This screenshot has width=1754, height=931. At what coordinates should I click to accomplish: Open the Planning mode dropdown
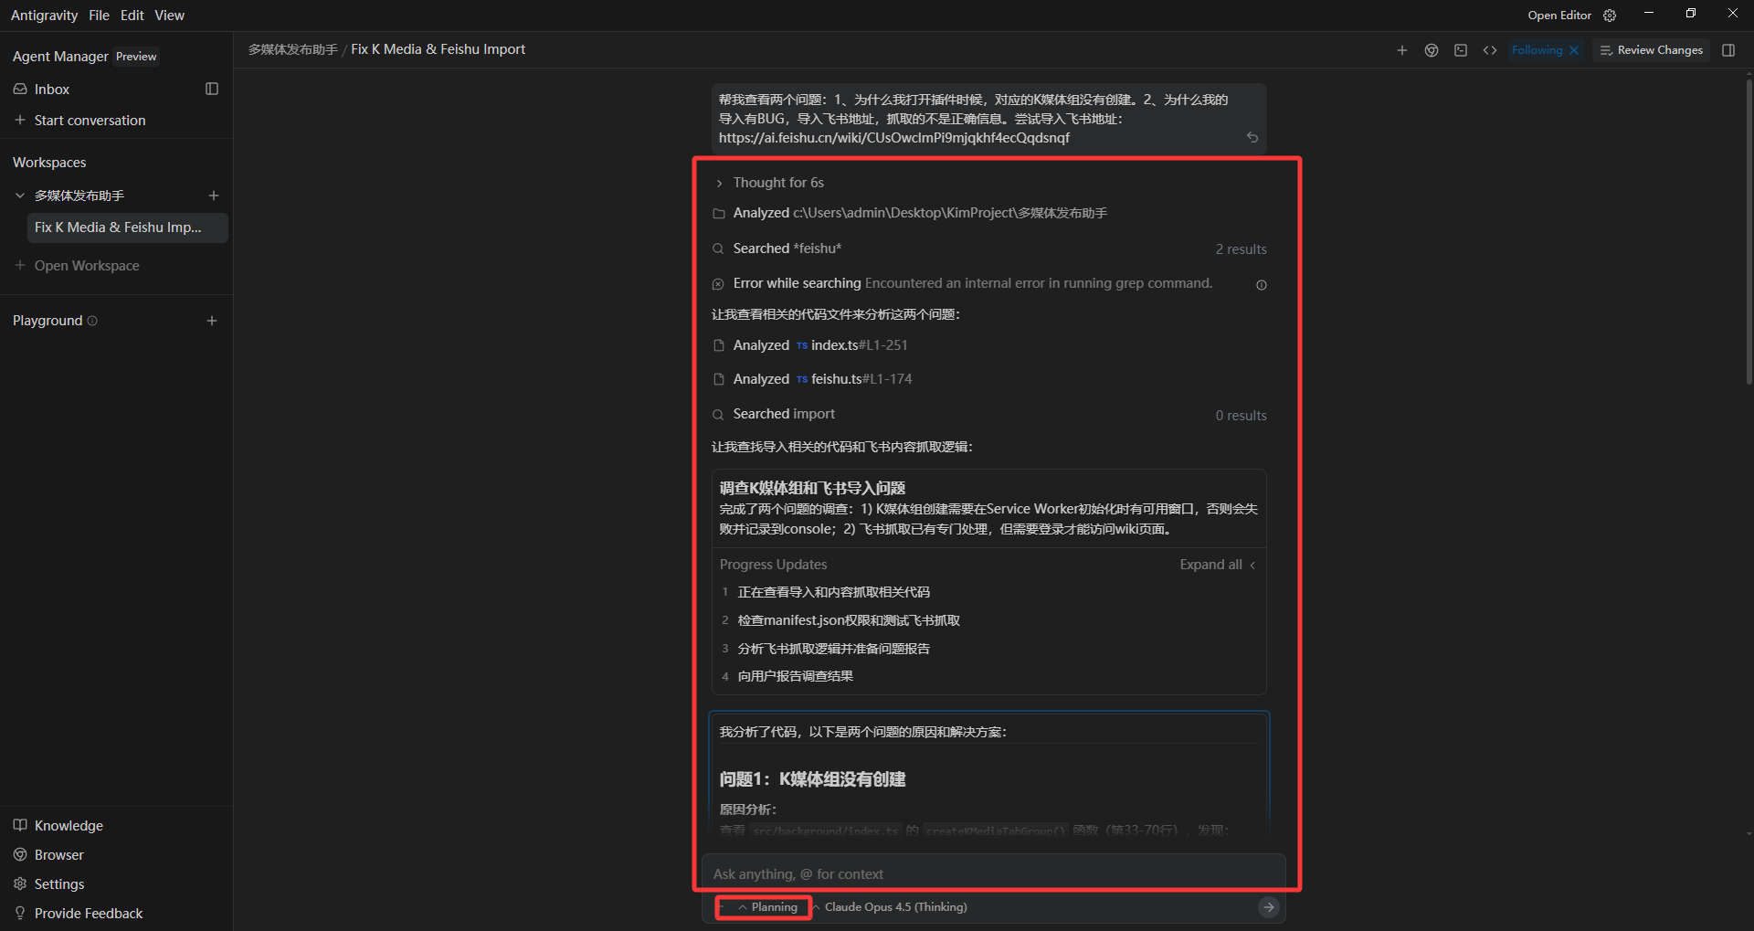767,907
